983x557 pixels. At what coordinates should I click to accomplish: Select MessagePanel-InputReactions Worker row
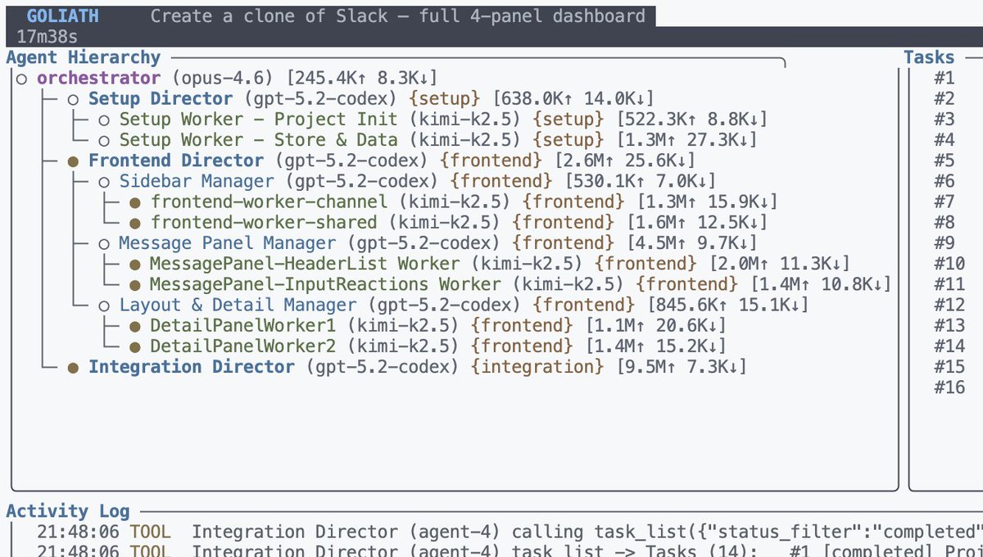pos(510,284)
